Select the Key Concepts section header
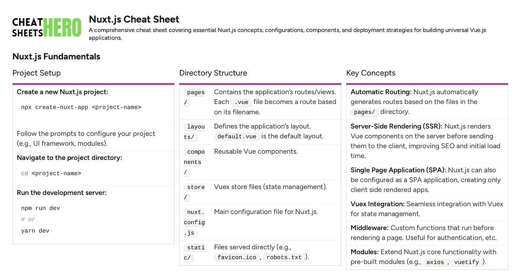520x273 pixels. point(370,73)
